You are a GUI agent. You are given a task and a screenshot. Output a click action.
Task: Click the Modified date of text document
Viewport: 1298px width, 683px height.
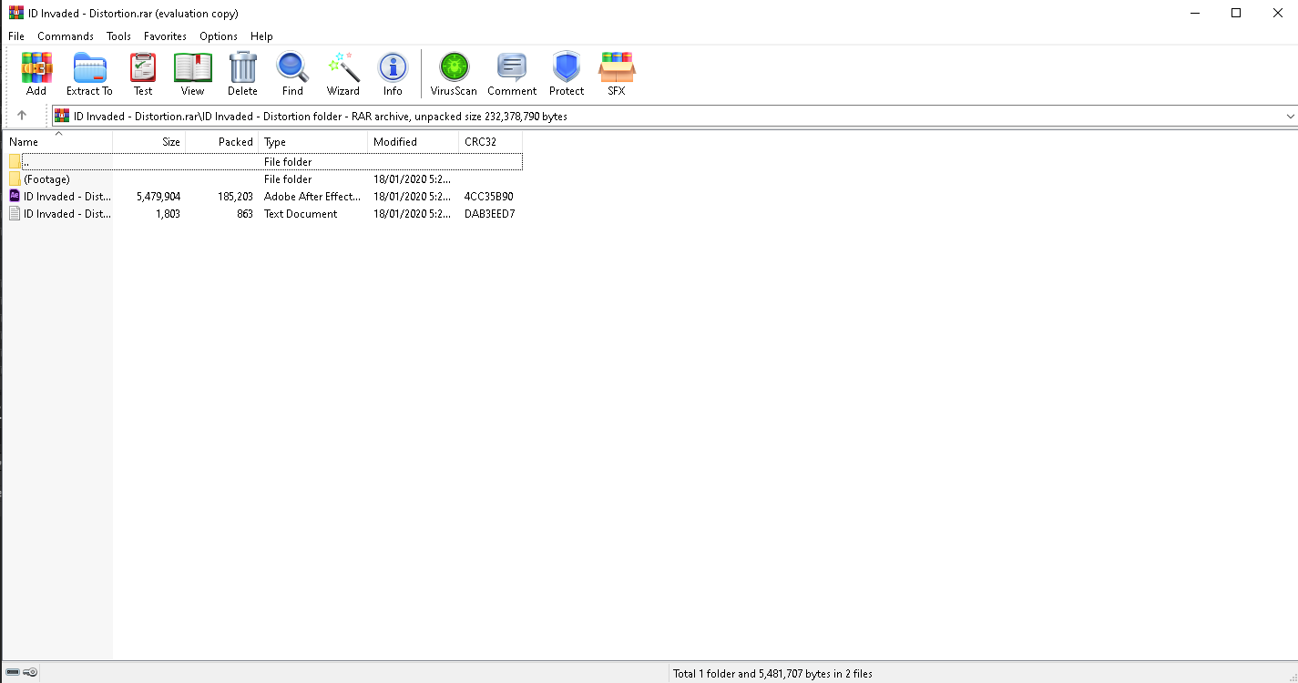click(x=412, y=214)
